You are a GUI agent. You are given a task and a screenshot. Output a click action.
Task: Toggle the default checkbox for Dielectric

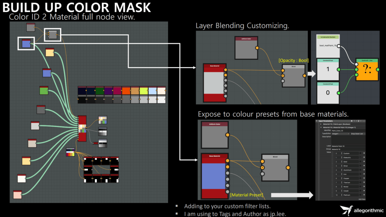tap(360, 157)
